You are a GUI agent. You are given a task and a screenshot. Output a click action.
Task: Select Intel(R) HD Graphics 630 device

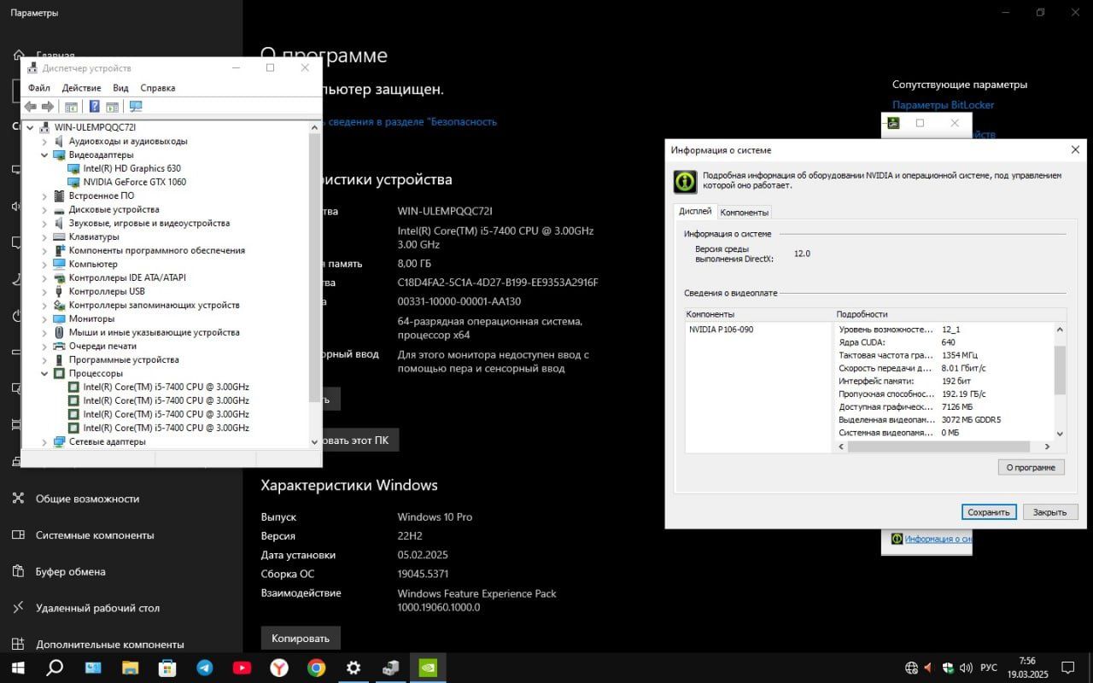pyautogui.click(x=132, y=168)
